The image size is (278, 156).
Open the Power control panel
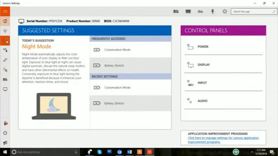click(223, 47)
